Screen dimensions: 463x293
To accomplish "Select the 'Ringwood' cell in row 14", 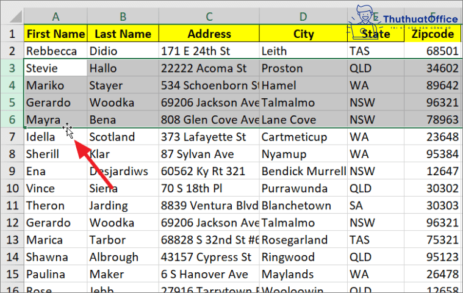I will 303,257.
